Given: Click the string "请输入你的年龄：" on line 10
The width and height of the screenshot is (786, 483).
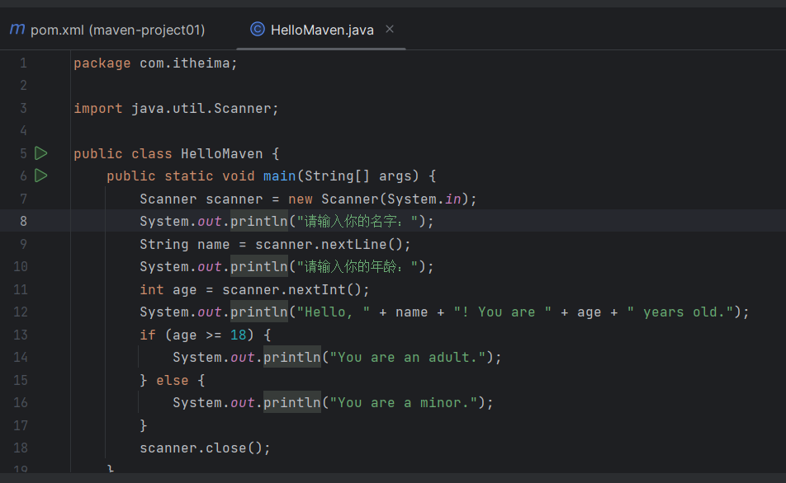Looking at the screenshot, I should click(x=357, y=267).
